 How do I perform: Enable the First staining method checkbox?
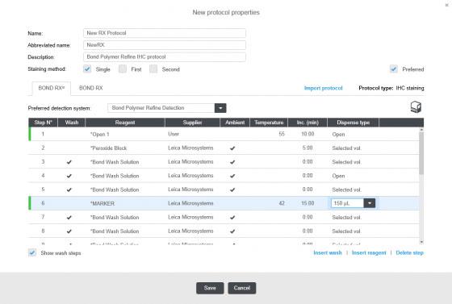click(123, 69)
